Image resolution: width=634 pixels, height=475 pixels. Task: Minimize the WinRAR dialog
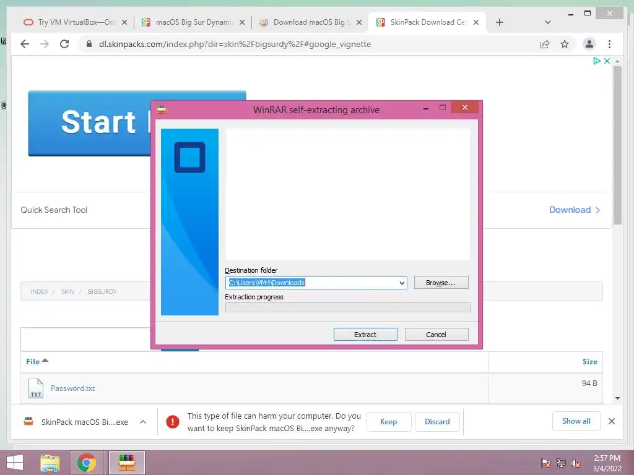(426, 109)
